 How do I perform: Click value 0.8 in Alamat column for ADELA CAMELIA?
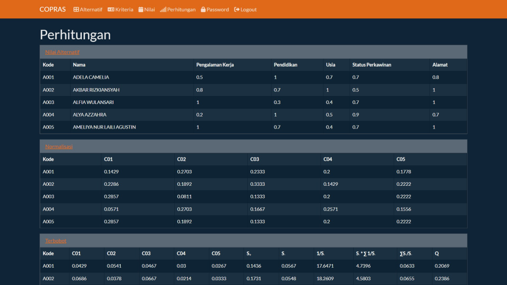[436, 77]
